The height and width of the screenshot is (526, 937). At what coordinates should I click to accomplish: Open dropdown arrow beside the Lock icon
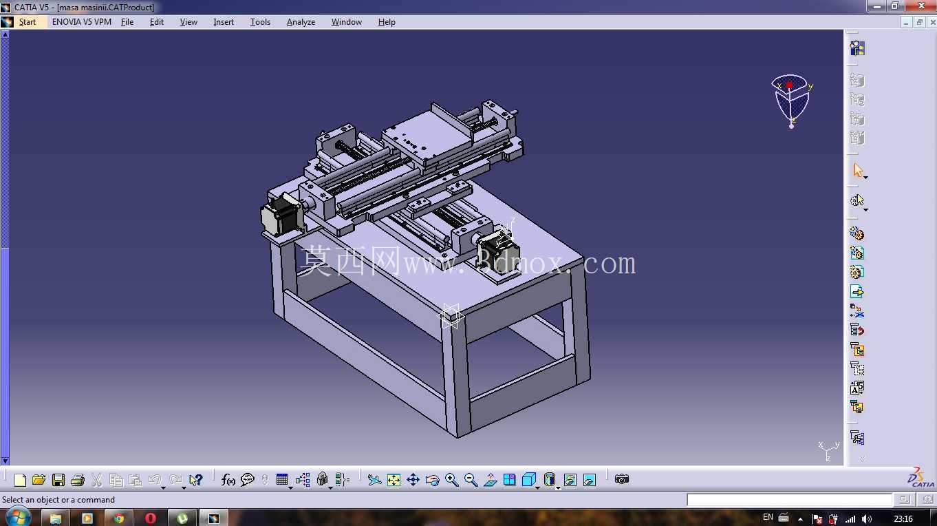330,487
